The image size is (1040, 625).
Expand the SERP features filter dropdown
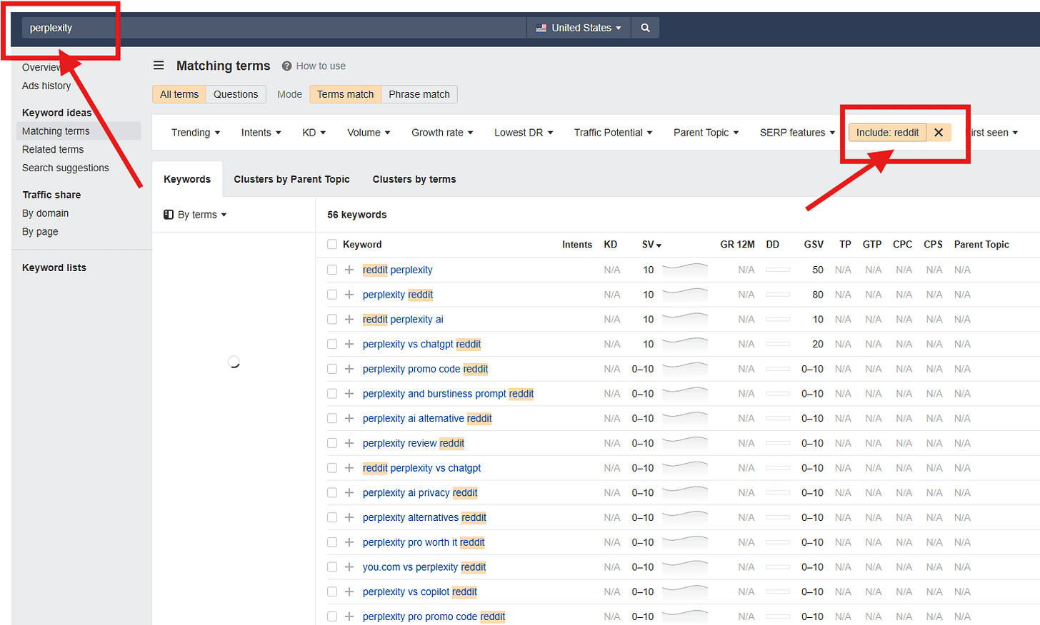pos(797,133)
